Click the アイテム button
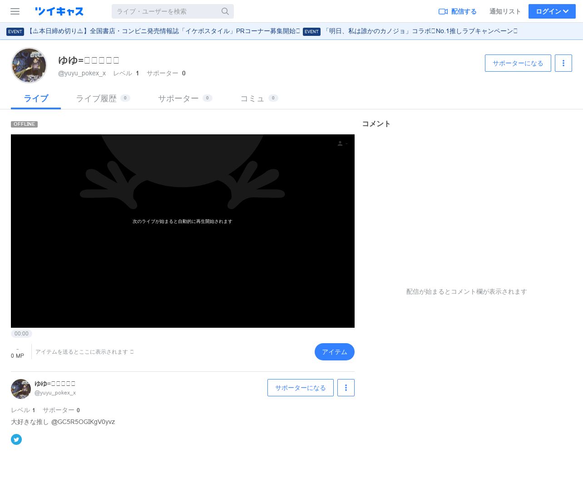The image size is (583, 478). tap(335, 352)
